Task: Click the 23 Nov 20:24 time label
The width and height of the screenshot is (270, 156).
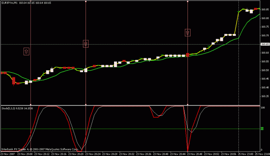Action: click(93, 154)
